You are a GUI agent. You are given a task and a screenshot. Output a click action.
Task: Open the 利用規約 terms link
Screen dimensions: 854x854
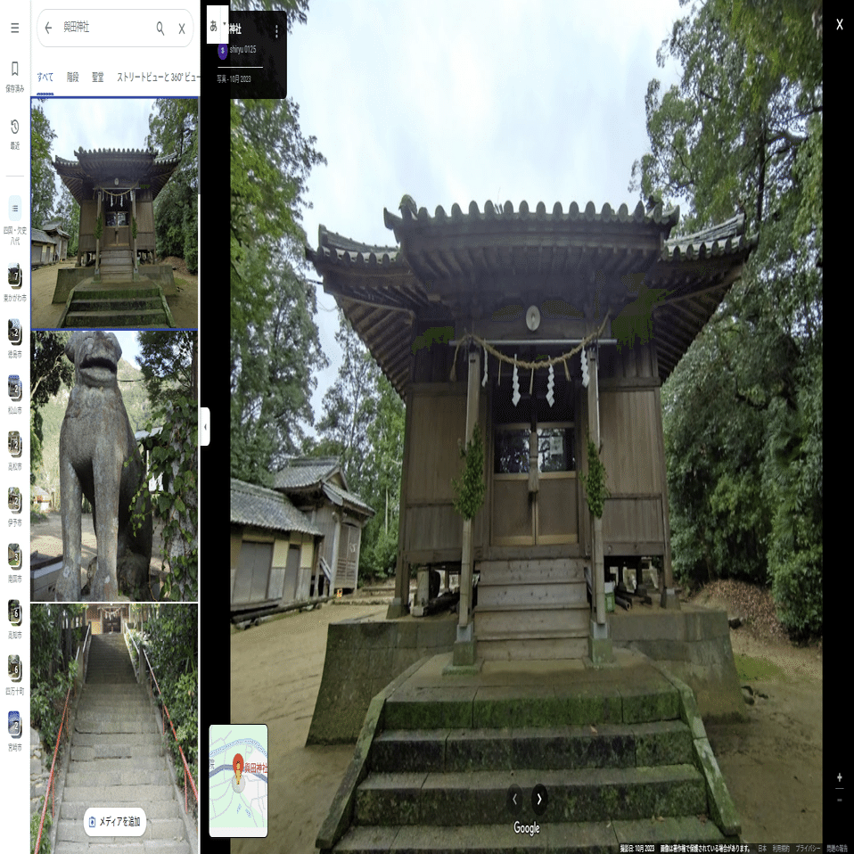coord(781,848)
